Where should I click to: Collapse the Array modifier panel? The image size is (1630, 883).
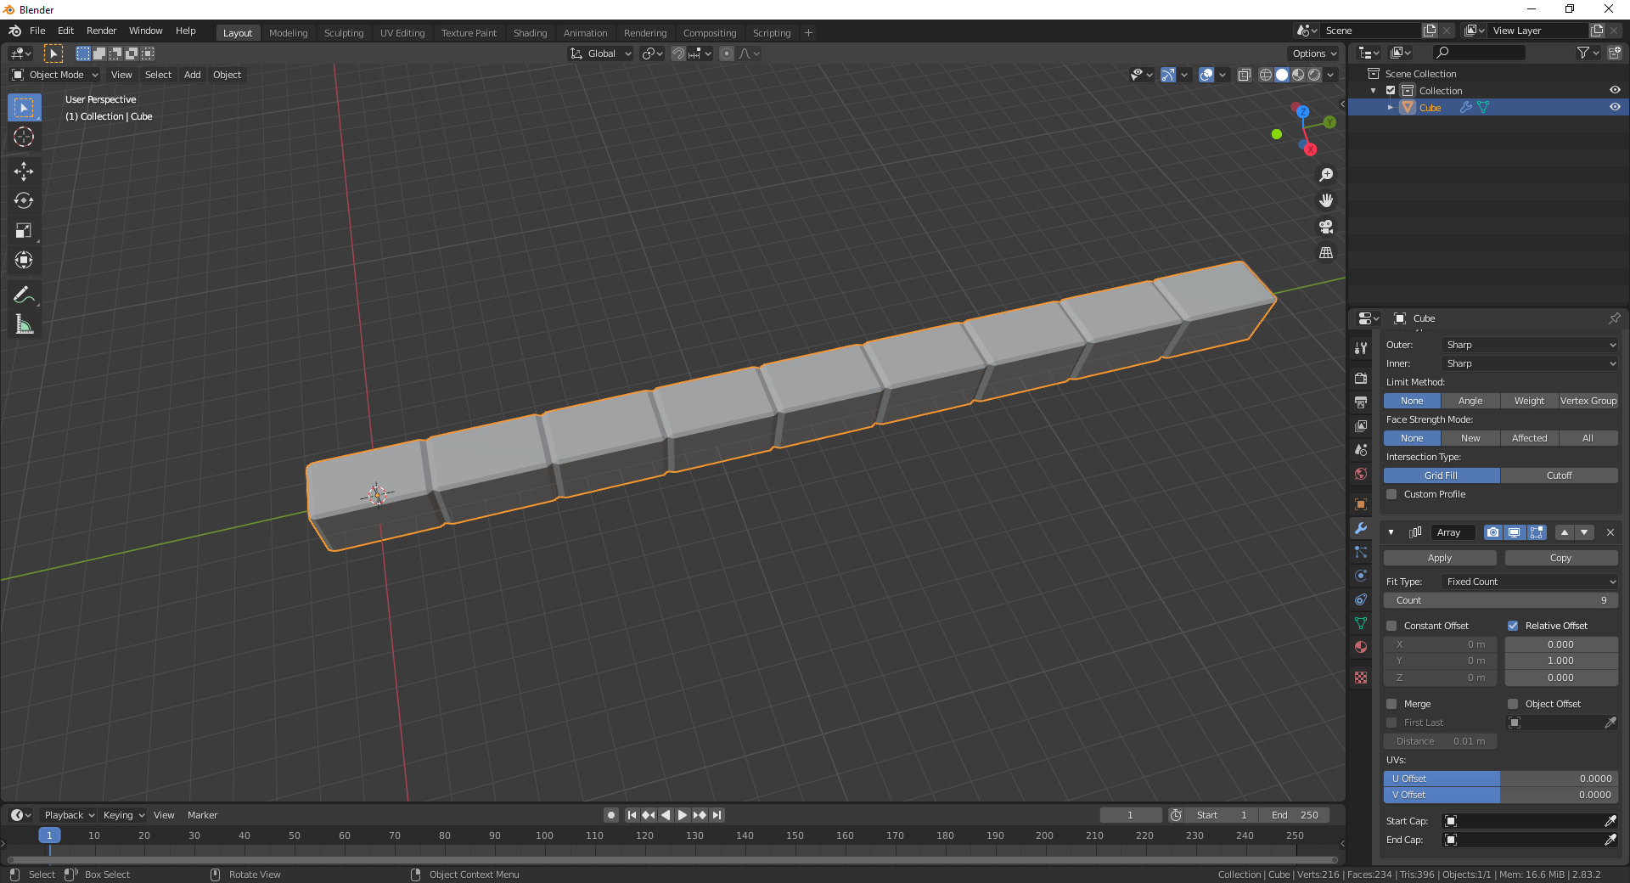(1391, 532)
